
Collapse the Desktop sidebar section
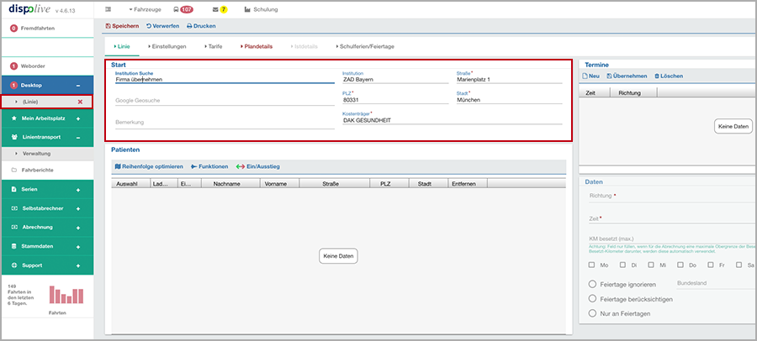[x=78, y=86]
